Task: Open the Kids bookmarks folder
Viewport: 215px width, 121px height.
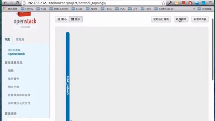Action: tap(41, 9)
